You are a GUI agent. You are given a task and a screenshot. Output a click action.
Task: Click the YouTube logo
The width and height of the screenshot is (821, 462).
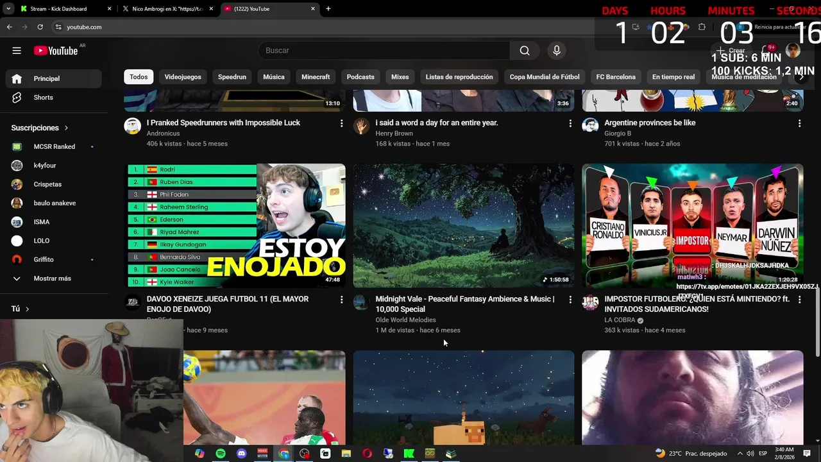tap(56, 51)
